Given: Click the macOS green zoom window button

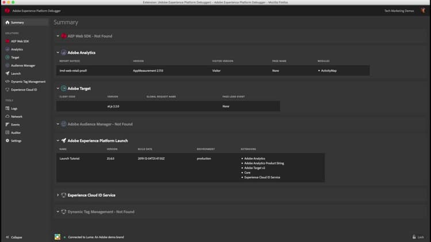Looking at the screenshot, I should [13, 2].
